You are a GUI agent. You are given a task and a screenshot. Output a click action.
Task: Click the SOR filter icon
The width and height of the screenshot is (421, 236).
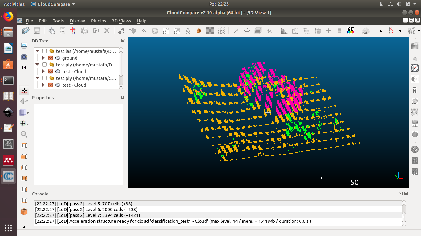pyautogui.click(x=221, y=31)
